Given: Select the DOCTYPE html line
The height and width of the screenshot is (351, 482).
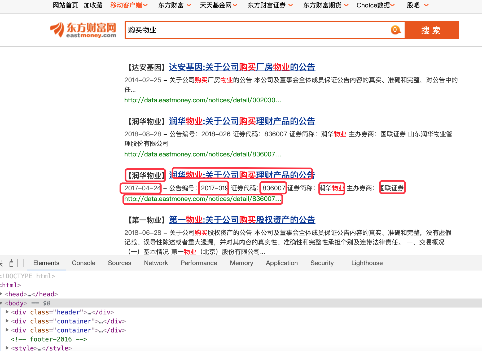Looking at the screenshot, I should (x=28, y=276).
